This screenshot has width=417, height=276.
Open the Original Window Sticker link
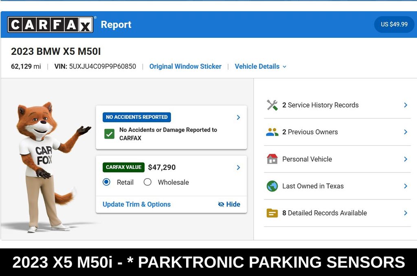tap(185, 66)
